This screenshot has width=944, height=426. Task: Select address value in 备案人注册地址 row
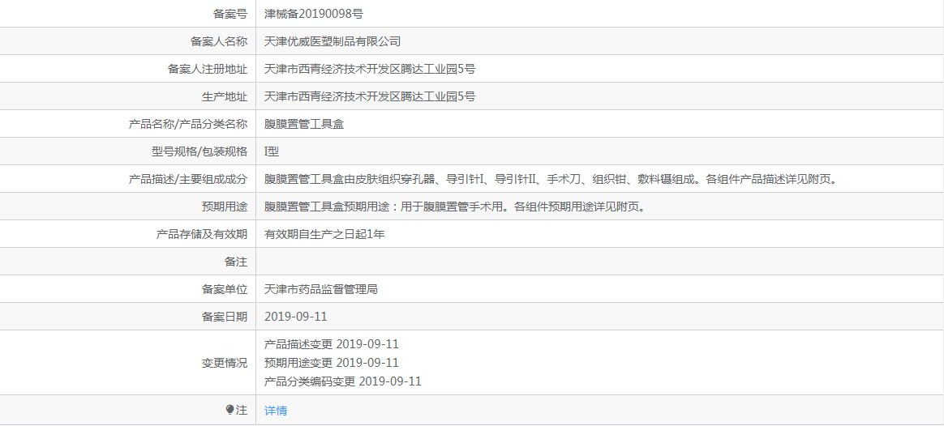point(370,69)
